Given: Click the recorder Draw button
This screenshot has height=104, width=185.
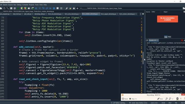Looking at the screenshot, I should tap(160, 99).
